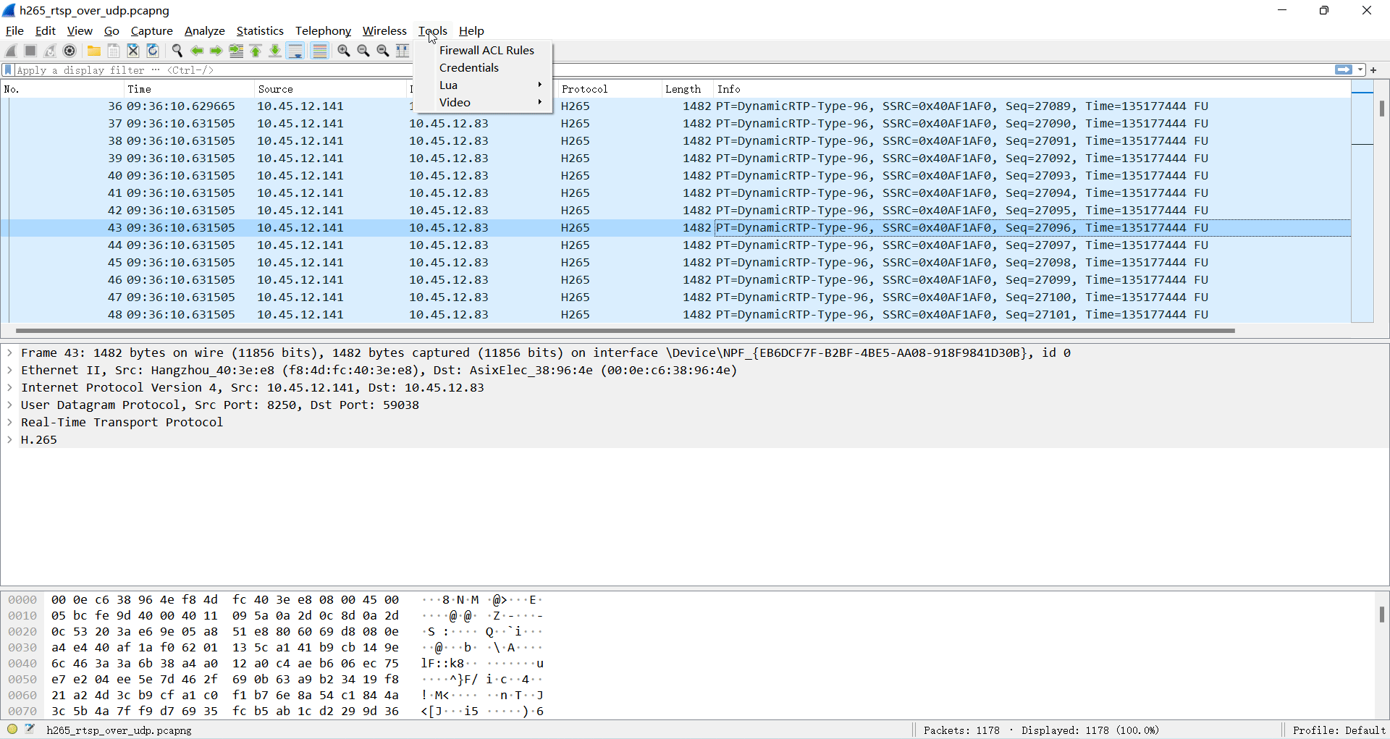Viewport: 1390px width, 739px height.
Task: Sort by the Info column header
Action: click(x=1032, y=89)
